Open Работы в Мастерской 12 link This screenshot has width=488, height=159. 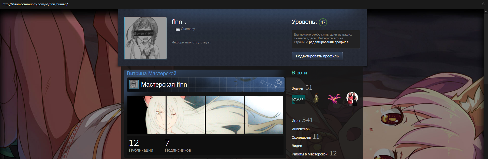pos(314,154)
